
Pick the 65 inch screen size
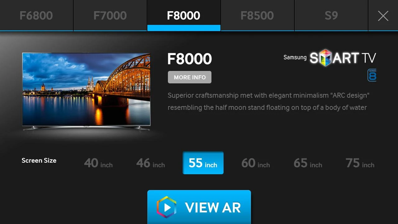pos(308,163)
